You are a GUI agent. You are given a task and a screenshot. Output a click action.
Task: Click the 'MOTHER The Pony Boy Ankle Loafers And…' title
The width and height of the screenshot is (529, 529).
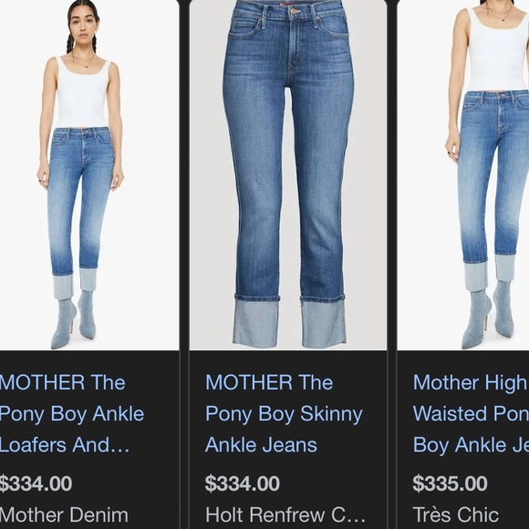(x=72, y=413)
